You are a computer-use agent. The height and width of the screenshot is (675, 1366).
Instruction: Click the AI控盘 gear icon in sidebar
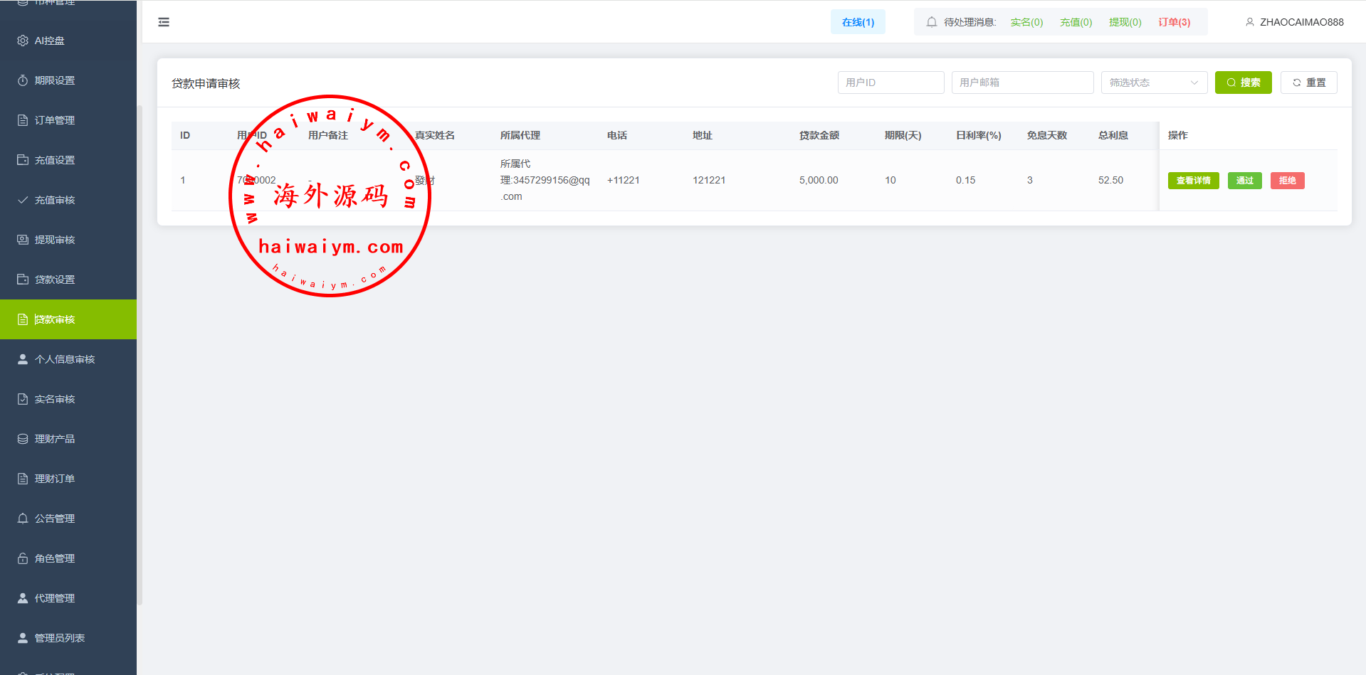23,41
